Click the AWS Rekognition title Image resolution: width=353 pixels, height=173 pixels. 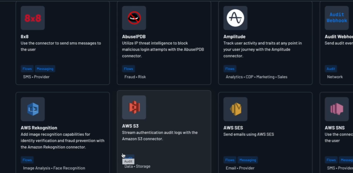39,128
